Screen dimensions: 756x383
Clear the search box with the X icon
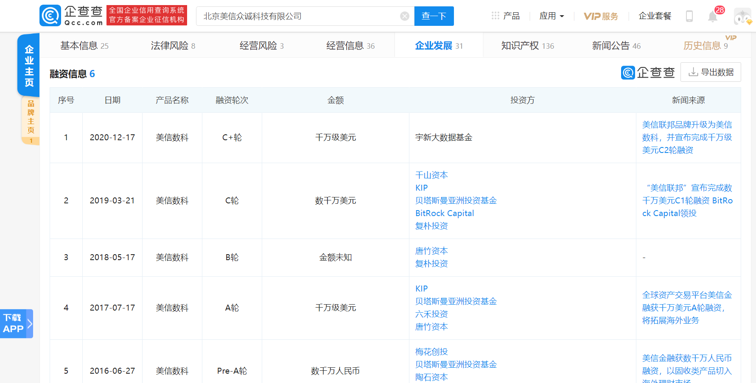click(405, 16)
